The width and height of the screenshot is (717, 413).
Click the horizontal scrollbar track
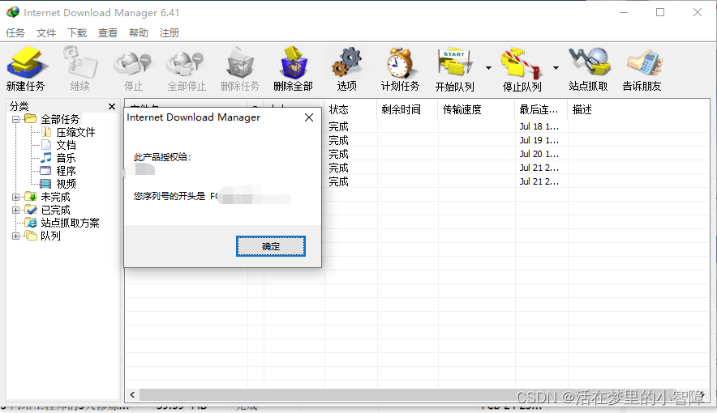pos(419,394)
